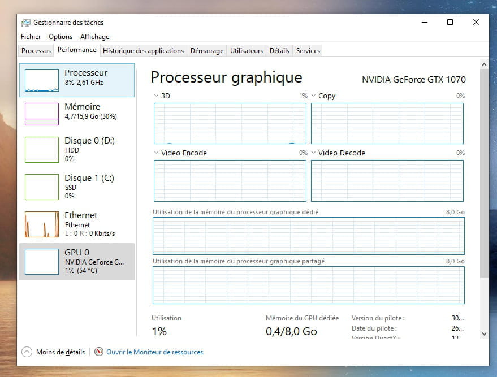Select the GPU 0 thumbnail graph

point(42,261)
